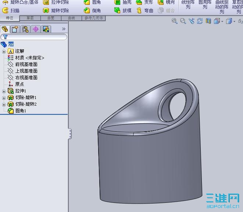Select the 旋转凸台/基体 revolve boss tool

(21, 2)
